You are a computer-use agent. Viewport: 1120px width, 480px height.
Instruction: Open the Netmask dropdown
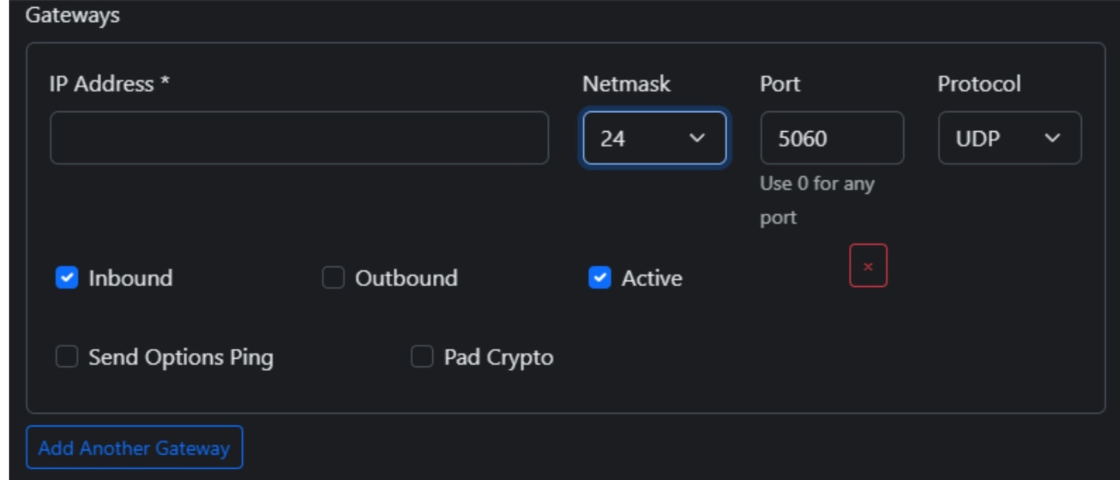tap(653, 138)
